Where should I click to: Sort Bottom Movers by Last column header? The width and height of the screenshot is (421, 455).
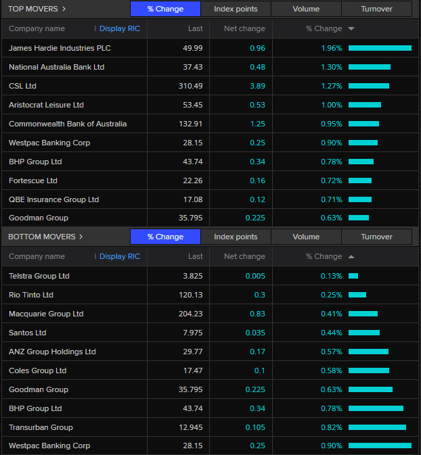point(195,256)
